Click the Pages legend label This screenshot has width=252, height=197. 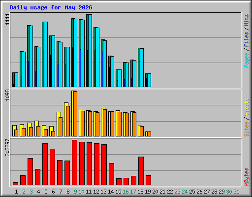pos(246,60)
